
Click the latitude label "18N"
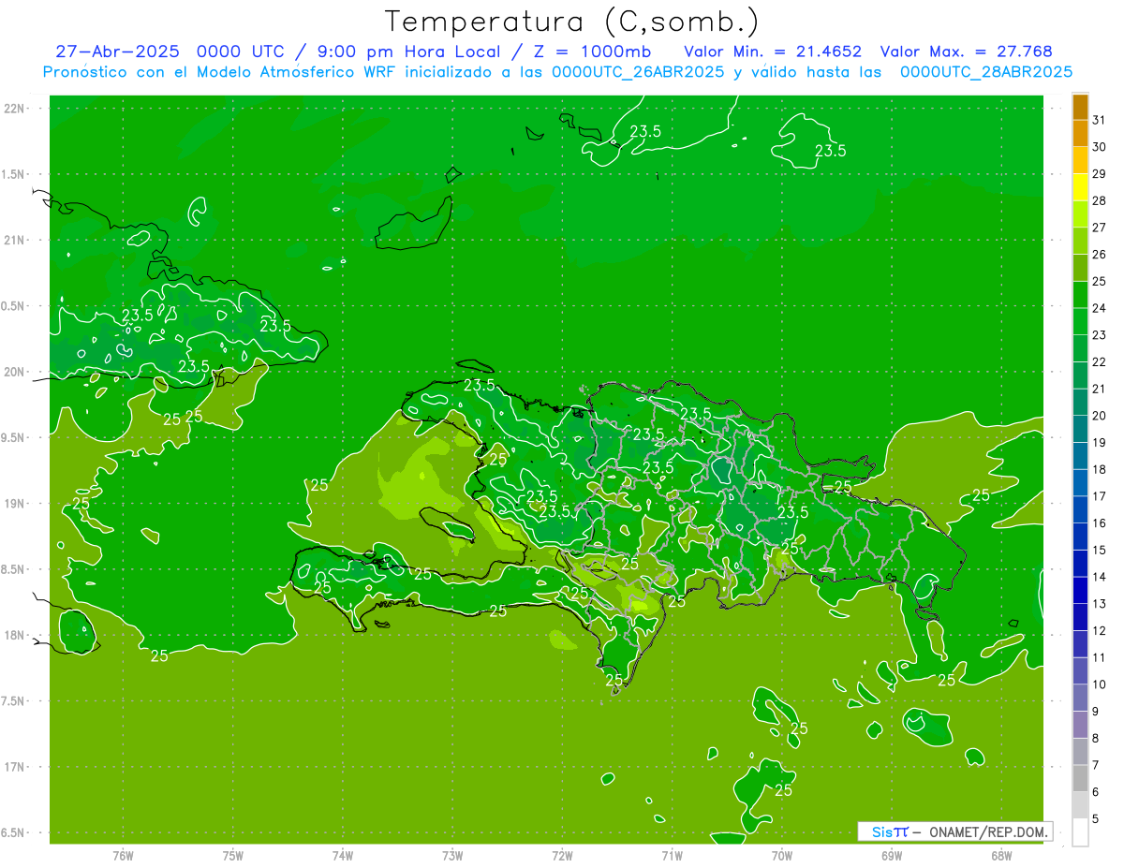[x=15, y=635]
